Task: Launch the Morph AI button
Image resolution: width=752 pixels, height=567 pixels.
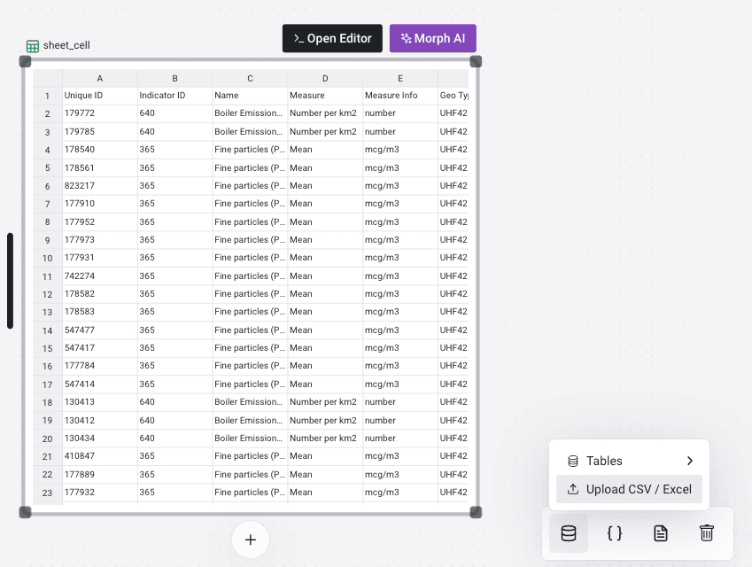Action: (433, 39)
